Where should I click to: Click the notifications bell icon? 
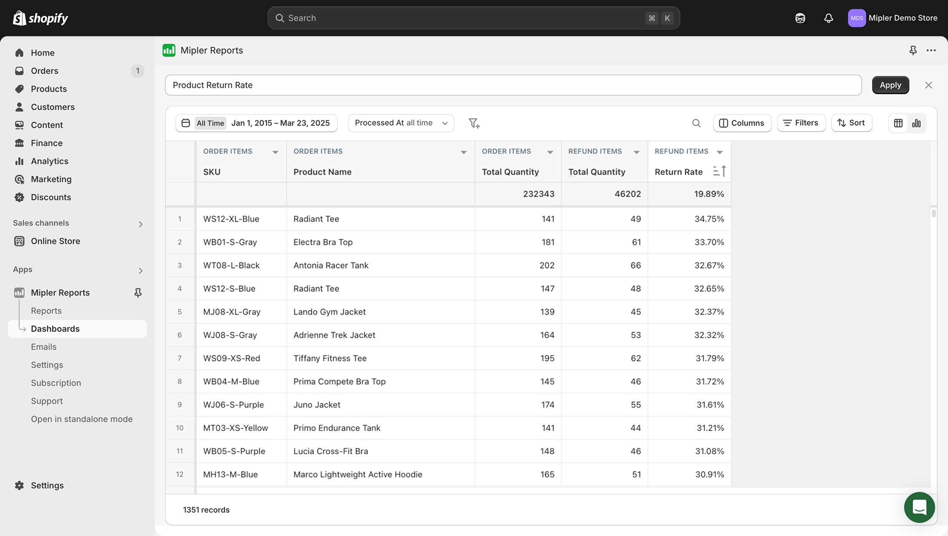pos(828,18)
